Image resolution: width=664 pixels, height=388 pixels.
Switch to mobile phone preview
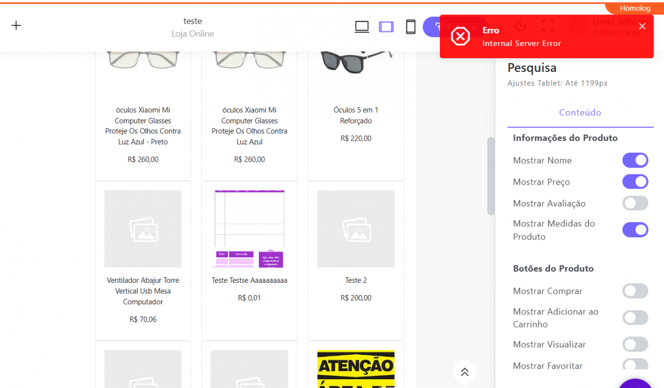411,27
